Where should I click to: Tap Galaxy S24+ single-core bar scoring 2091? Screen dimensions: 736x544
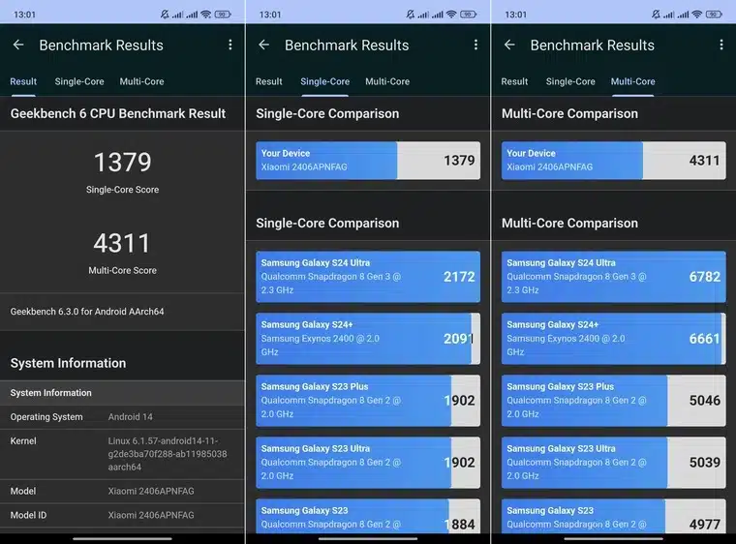pos(368,339)
